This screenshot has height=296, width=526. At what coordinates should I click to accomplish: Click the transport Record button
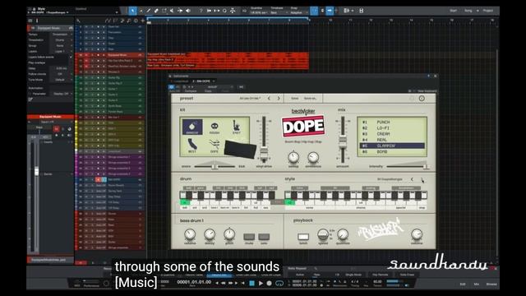pyautogui.click(x=269, y=283)
